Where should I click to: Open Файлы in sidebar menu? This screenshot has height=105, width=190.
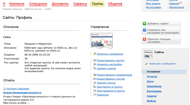(151, 101)
